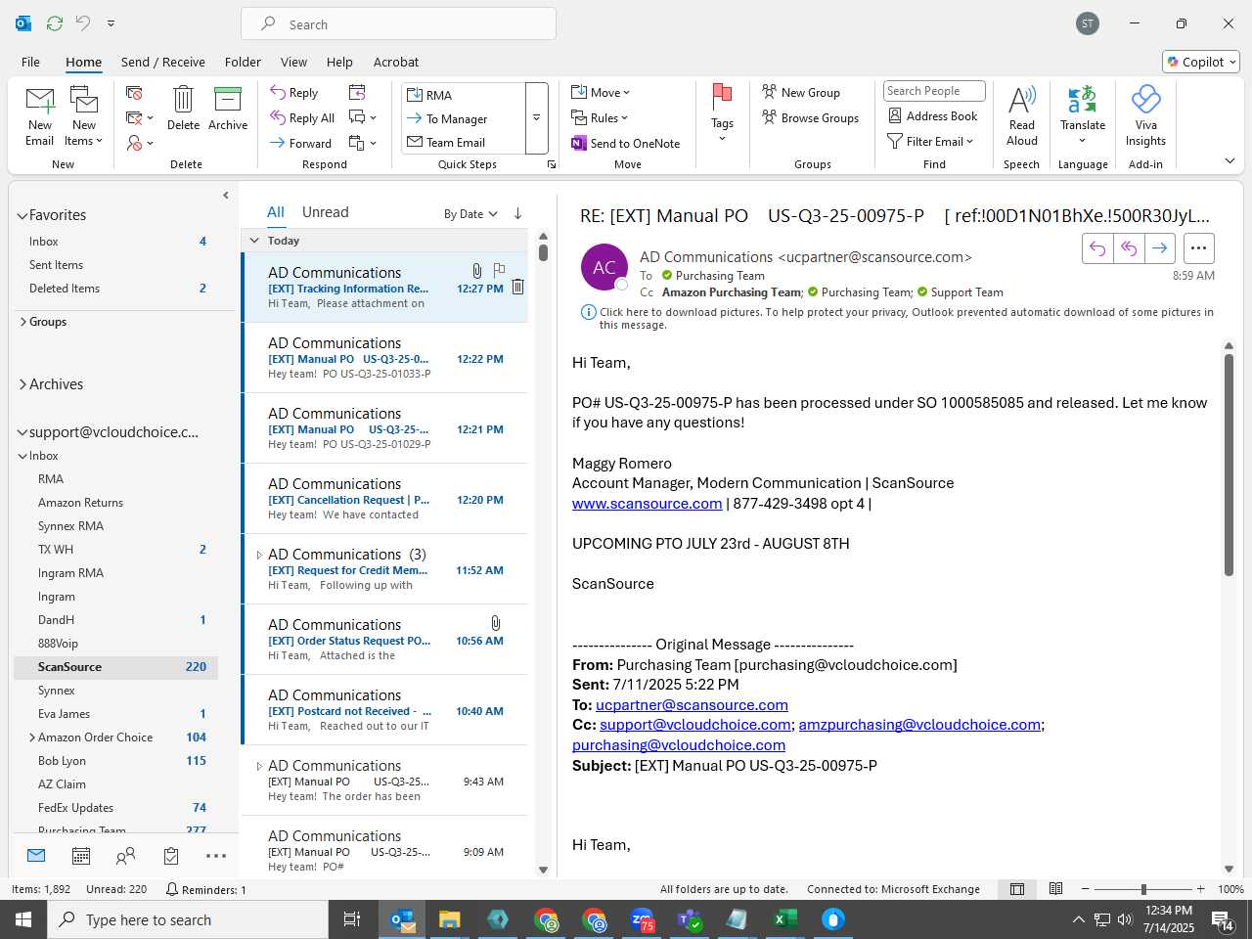Open more actions ellipsis in reading pane

[x=1198, y=248]
